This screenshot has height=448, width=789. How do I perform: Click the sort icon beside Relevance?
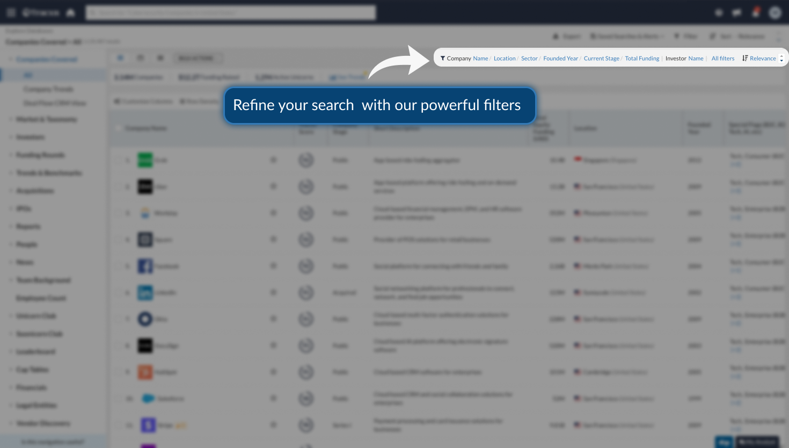pos(745,58)
